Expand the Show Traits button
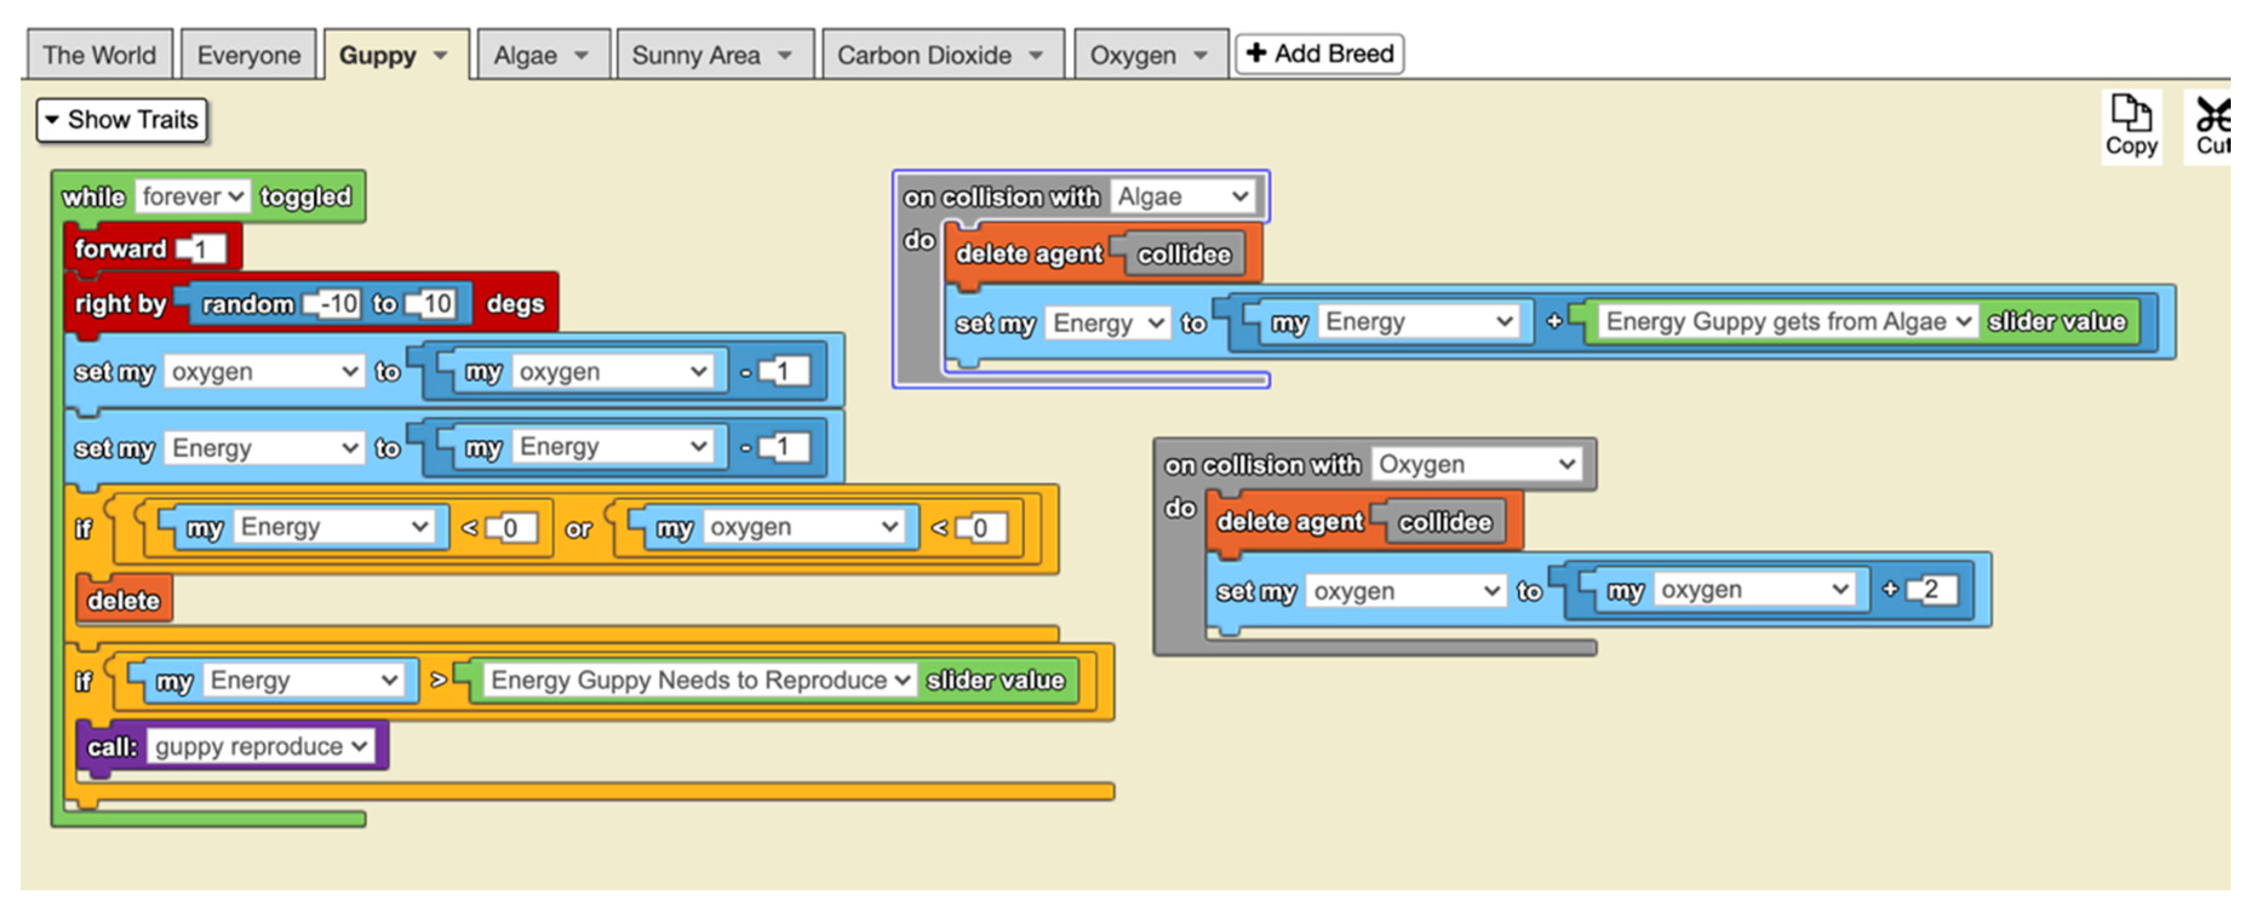 122,120
